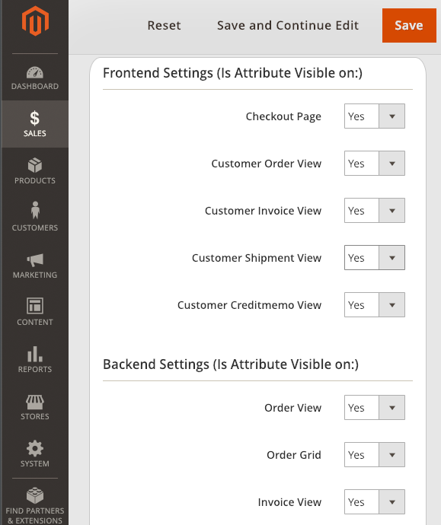The height and width of the screenshot is (525, 441).
Task: Click the Magento logo icon
Action: click(35, 21)
